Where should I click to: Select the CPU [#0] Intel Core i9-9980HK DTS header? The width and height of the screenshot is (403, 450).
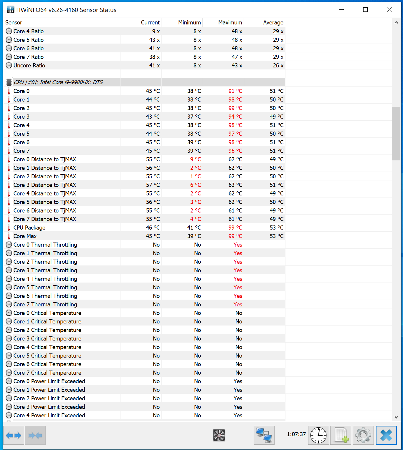point(144,82)
